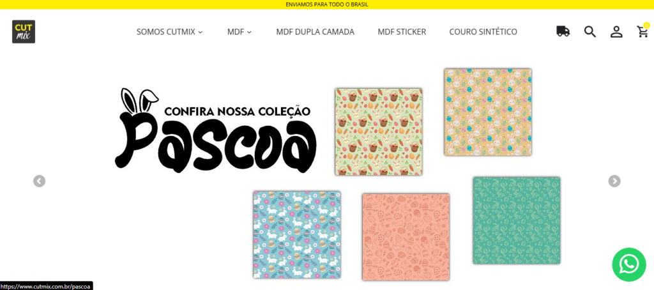The image size is (654, 290).
Task: Select the green carrot basket pattern thumbnail
Action: [x=378, y=132]
